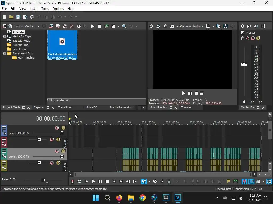Solo video track 1
The height and width of the screenshot is (204, 273).
click(63, 128)
